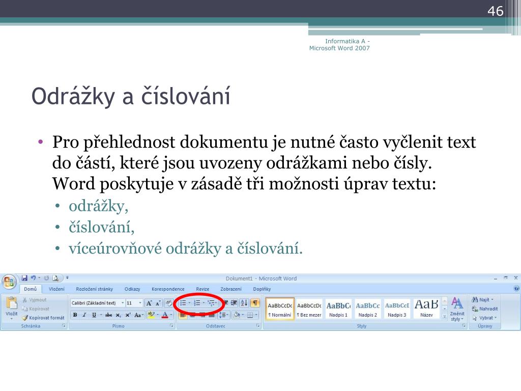Viewport: 521px width, 391px height.
Task: Select the Bez mezer style thumbnail
Action: click(309, 309)
